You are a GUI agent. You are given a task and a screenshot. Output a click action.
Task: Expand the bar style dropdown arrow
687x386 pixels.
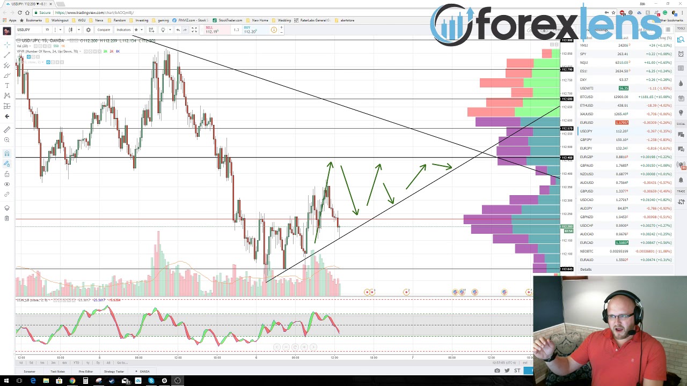click(x=79, y=29)
